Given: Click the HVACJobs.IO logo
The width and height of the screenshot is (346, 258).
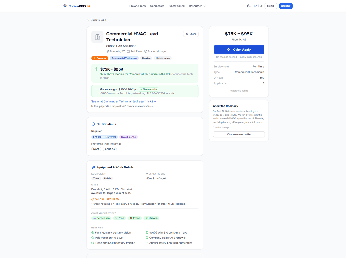Looking at the screenshot, I should coord(76,6).
